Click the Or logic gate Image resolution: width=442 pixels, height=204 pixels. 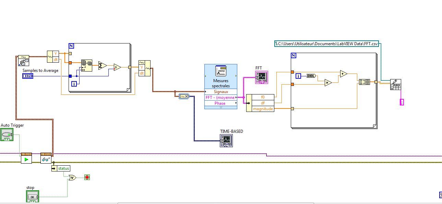72,177
